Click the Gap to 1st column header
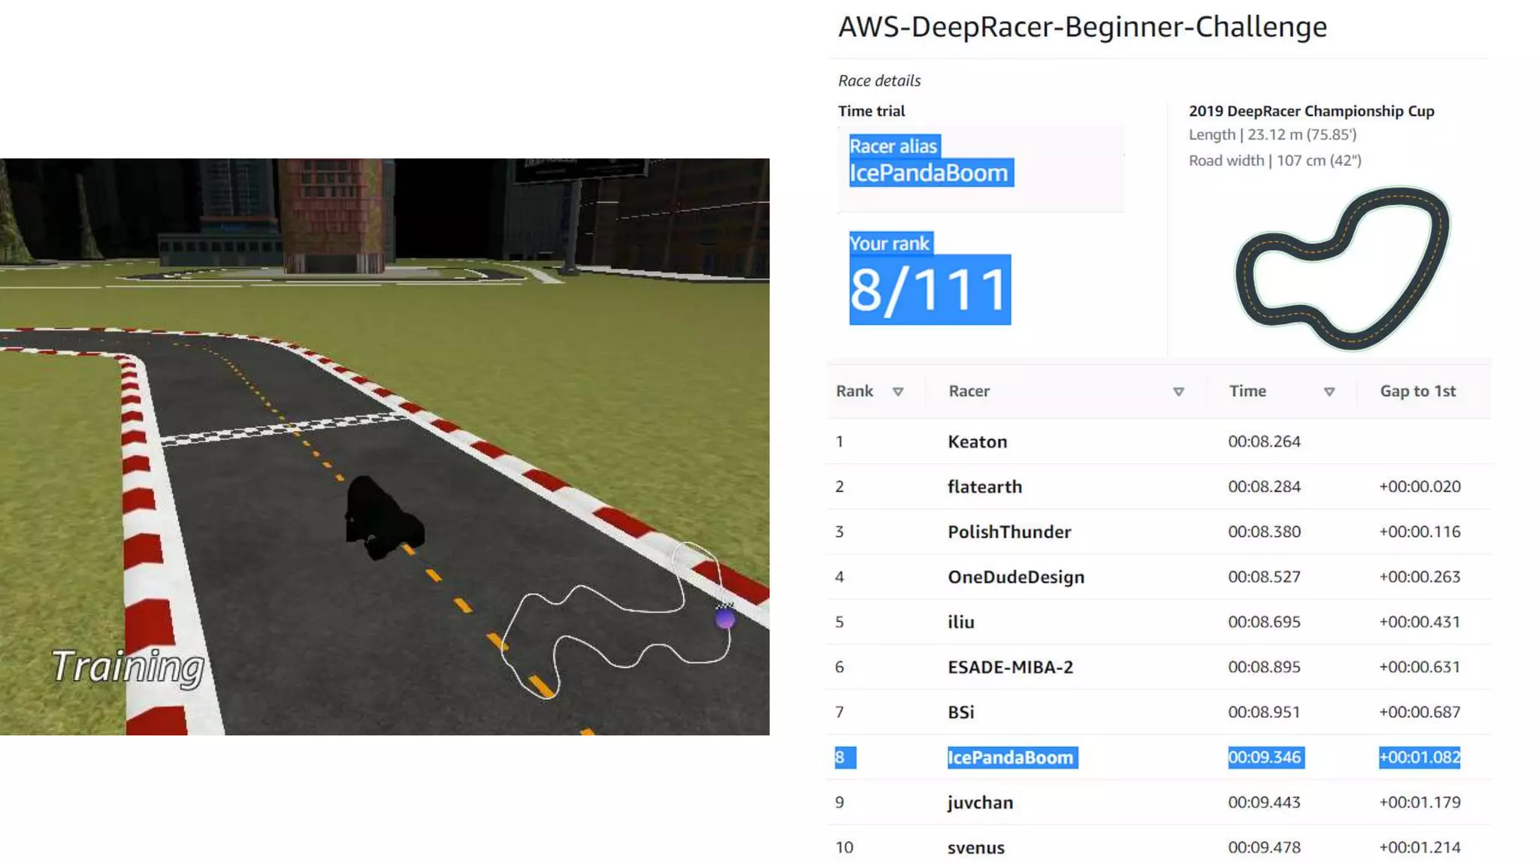 1417,391
